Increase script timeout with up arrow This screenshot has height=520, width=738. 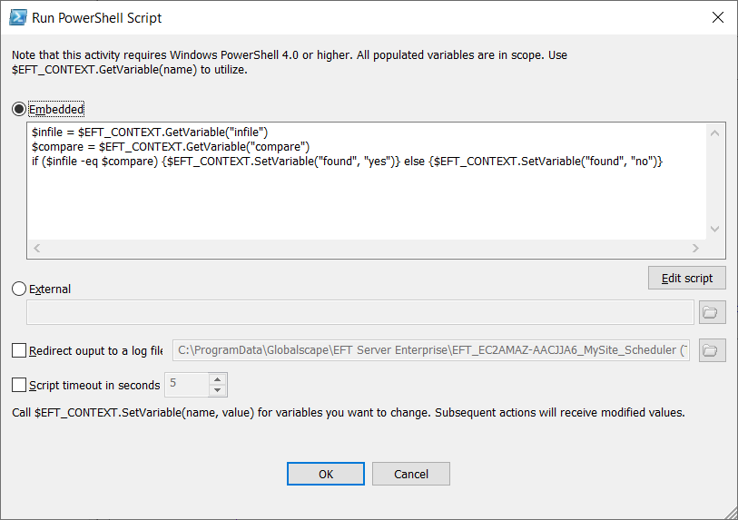tap(217, 378)
